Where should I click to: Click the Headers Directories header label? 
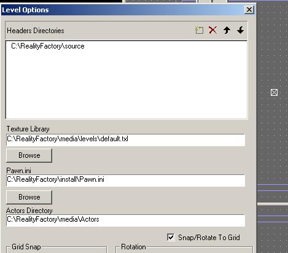point(36,31)
